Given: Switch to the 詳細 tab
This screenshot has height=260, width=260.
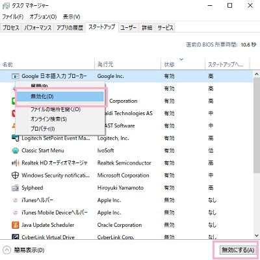Looking at the screenshot, I should click(147, 27).
